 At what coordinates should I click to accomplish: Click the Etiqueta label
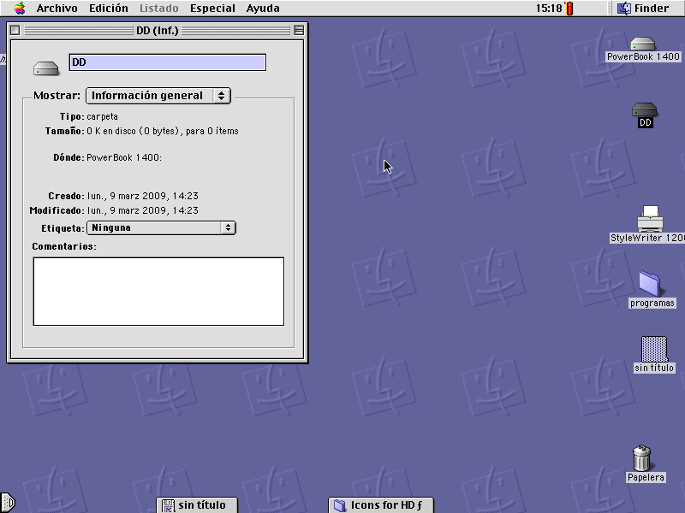coord(63,228)
